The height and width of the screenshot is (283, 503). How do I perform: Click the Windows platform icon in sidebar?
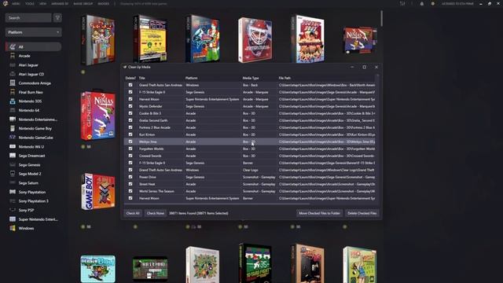pyautogui.click(x=13, y=228)
